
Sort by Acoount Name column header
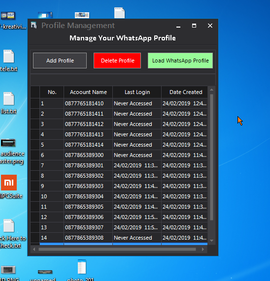[88, 92]
